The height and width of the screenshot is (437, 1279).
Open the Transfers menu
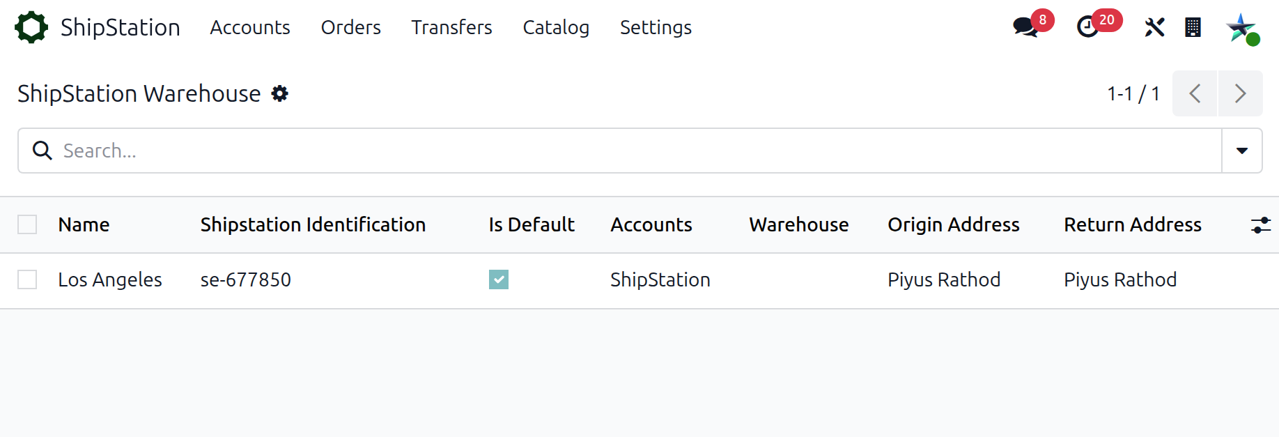451,27
